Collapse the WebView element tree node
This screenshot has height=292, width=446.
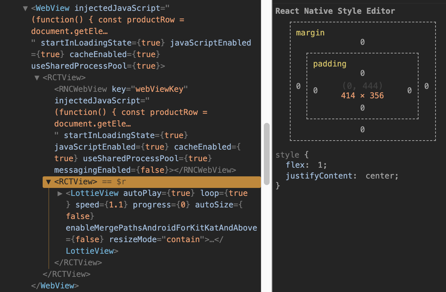click(25, 8)
